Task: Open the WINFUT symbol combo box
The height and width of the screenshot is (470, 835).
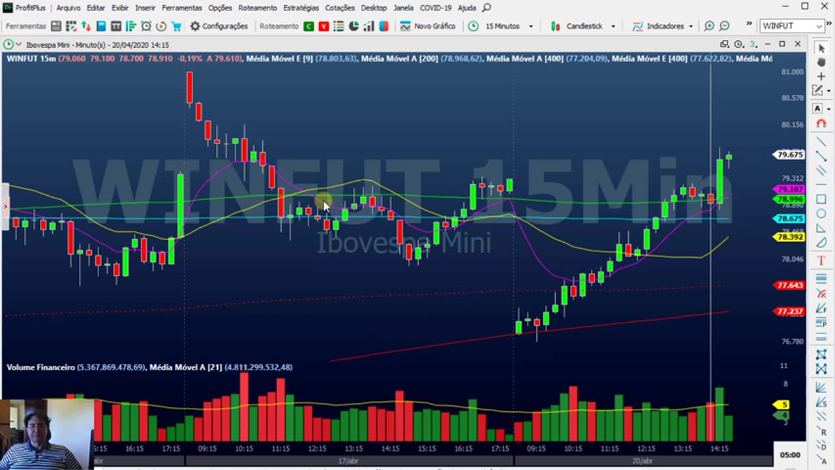Action: click(792, 26)
